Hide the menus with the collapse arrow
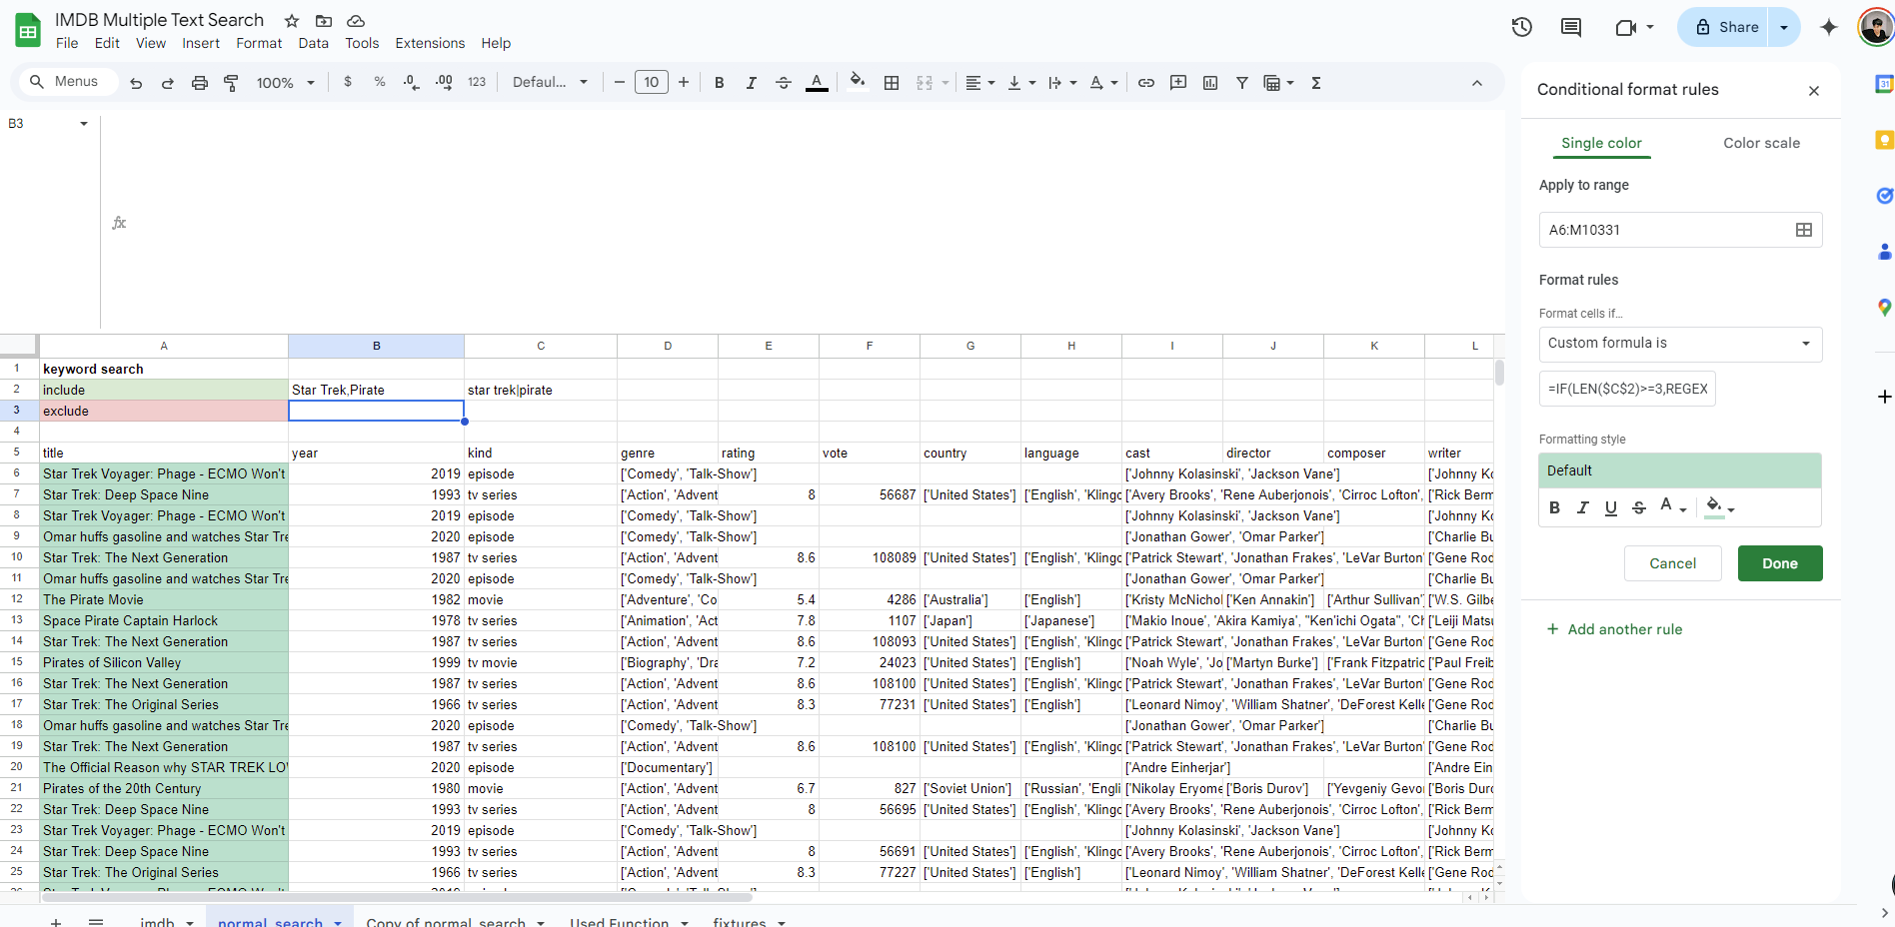Screen dimensions: 1895x927 click(1477, 83)
